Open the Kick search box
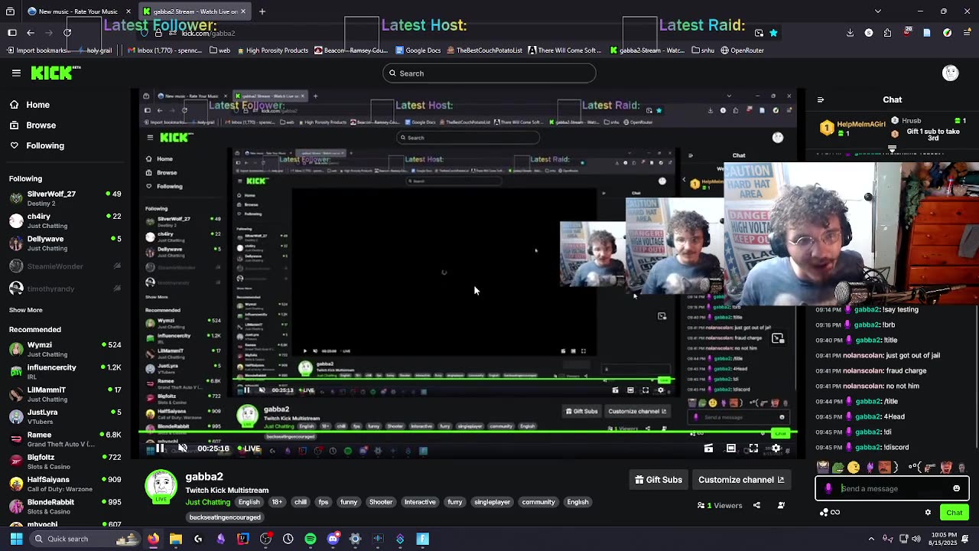The image size is (979, 551). 489,73
